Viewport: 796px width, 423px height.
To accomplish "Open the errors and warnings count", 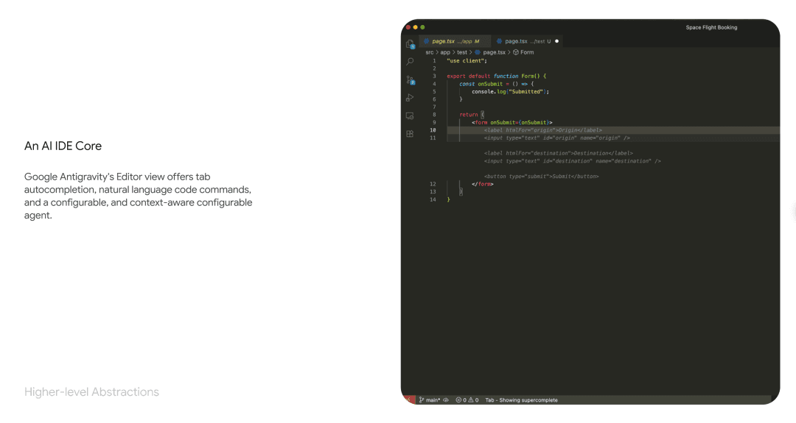I will click(x=467, y=400).
